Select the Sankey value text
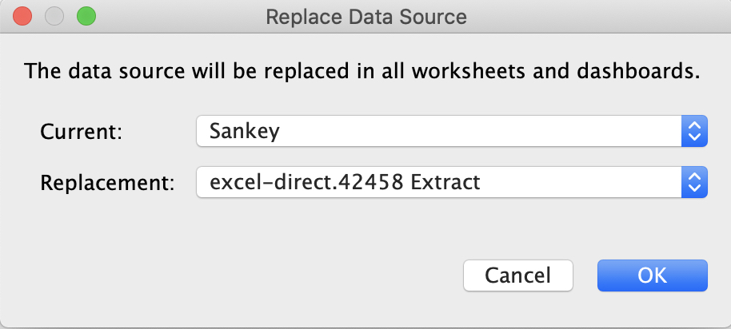731x329 pixels. coord(244,131)
